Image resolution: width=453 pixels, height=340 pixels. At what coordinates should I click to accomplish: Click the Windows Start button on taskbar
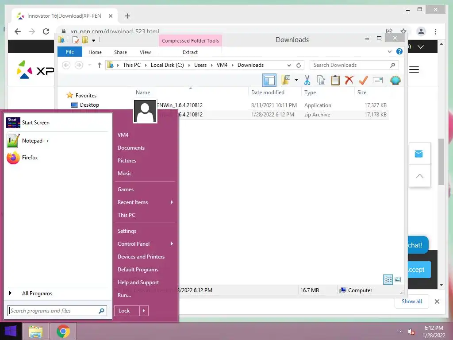click(x=11, y=331)
